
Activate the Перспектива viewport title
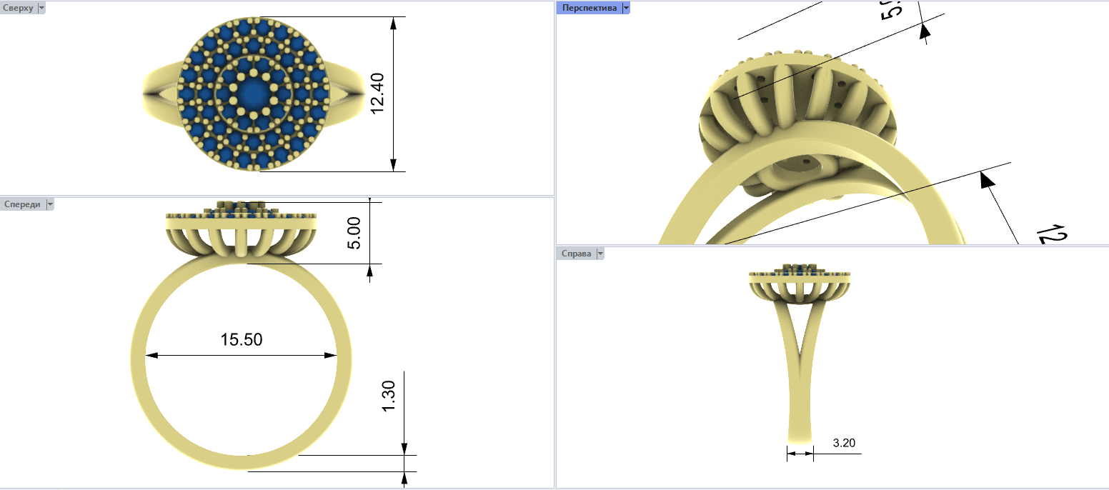click(x=590, y=8)
